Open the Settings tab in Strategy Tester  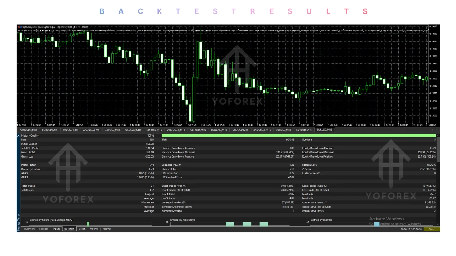point(44,229)
